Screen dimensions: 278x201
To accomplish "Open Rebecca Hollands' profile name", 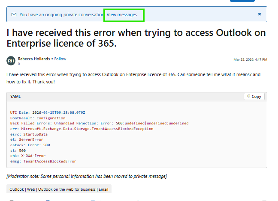I will point(34,59).
